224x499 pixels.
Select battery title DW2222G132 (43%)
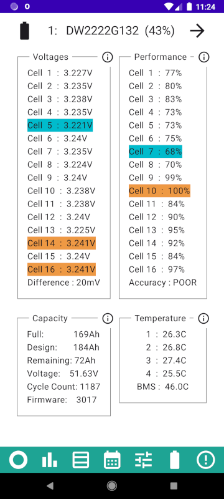(111, 31)
